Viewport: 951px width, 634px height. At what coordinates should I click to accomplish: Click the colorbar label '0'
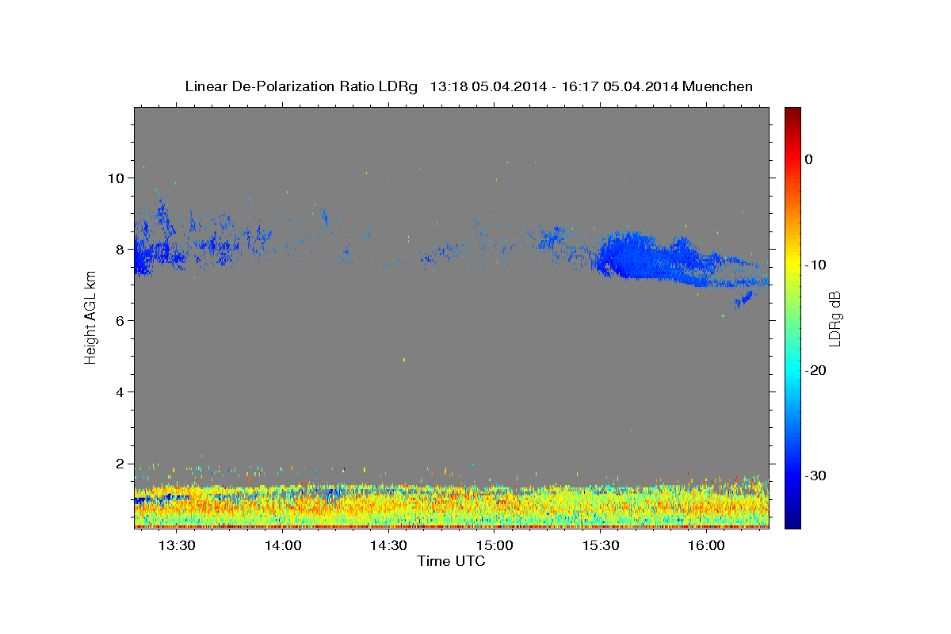(x=808, y=159)
